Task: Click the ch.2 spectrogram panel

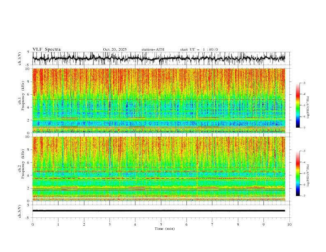Action: pos(159,169)
